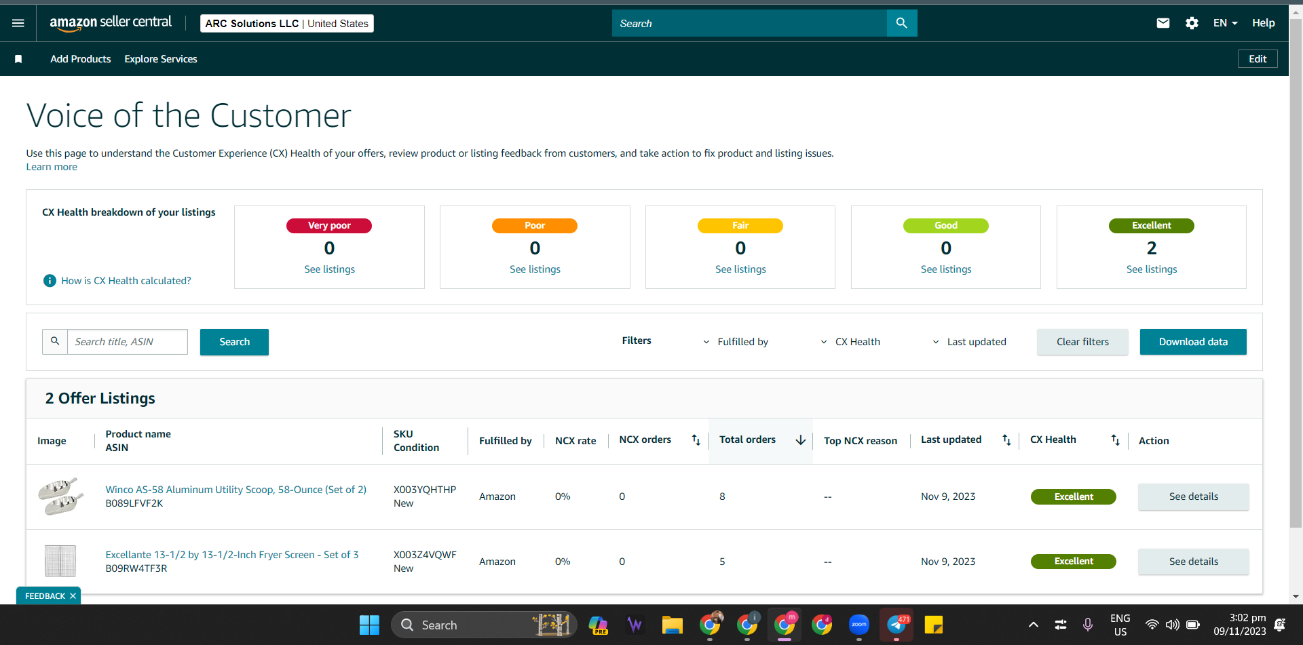Focus the header Search input field
1303x645 pixels.
(749, 23)
